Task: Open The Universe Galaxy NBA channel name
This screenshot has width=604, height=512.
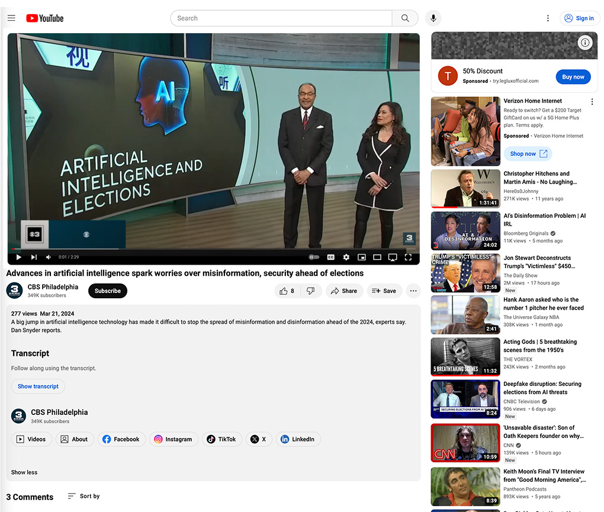Action: tap(531, 317)
